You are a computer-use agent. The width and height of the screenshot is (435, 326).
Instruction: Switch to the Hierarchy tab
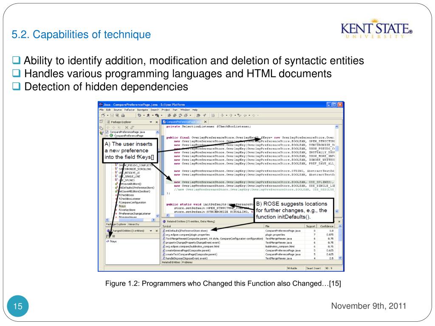point(134,224)
